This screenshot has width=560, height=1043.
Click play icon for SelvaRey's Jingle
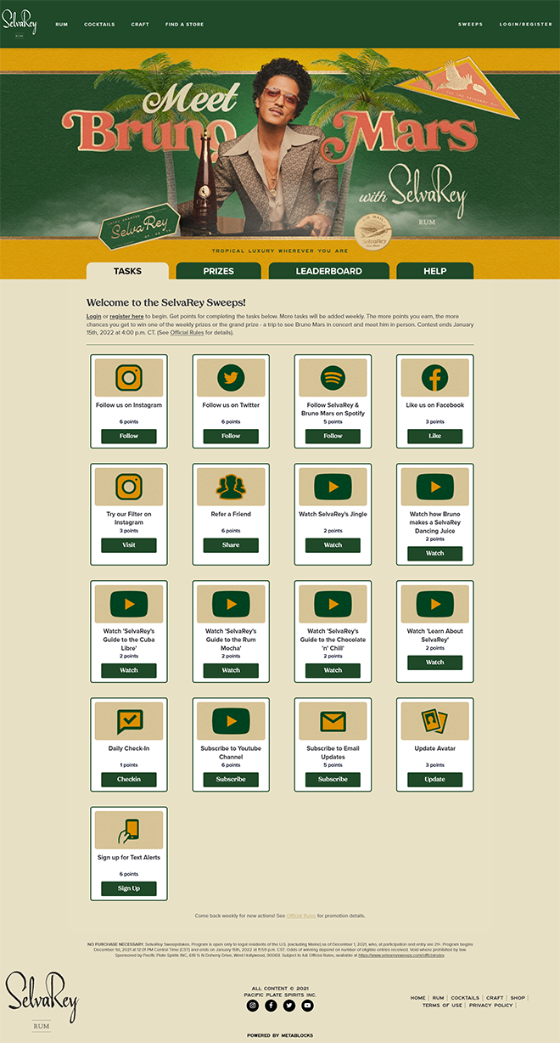point(333,487)
